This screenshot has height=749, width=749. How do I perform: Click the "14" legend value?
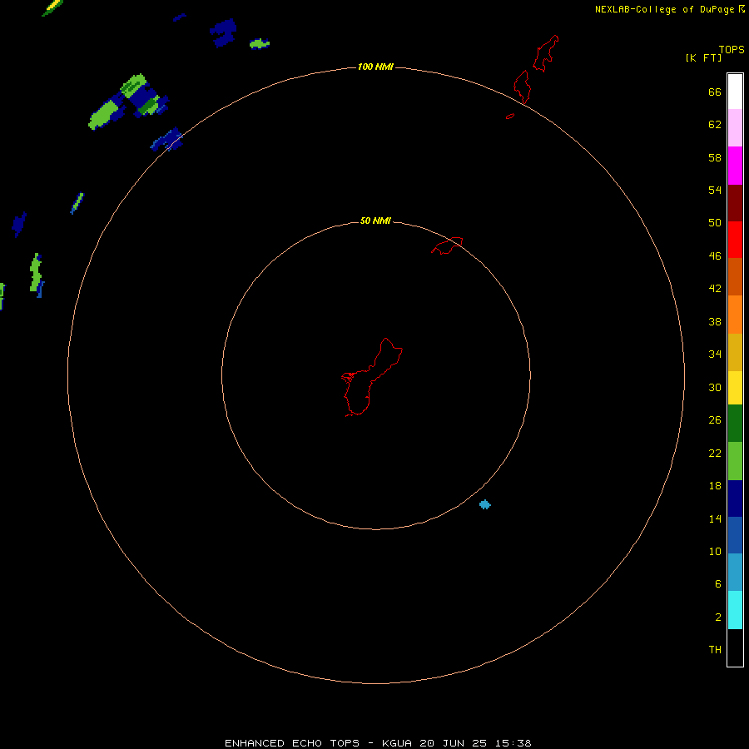click(x=715, y=518)
